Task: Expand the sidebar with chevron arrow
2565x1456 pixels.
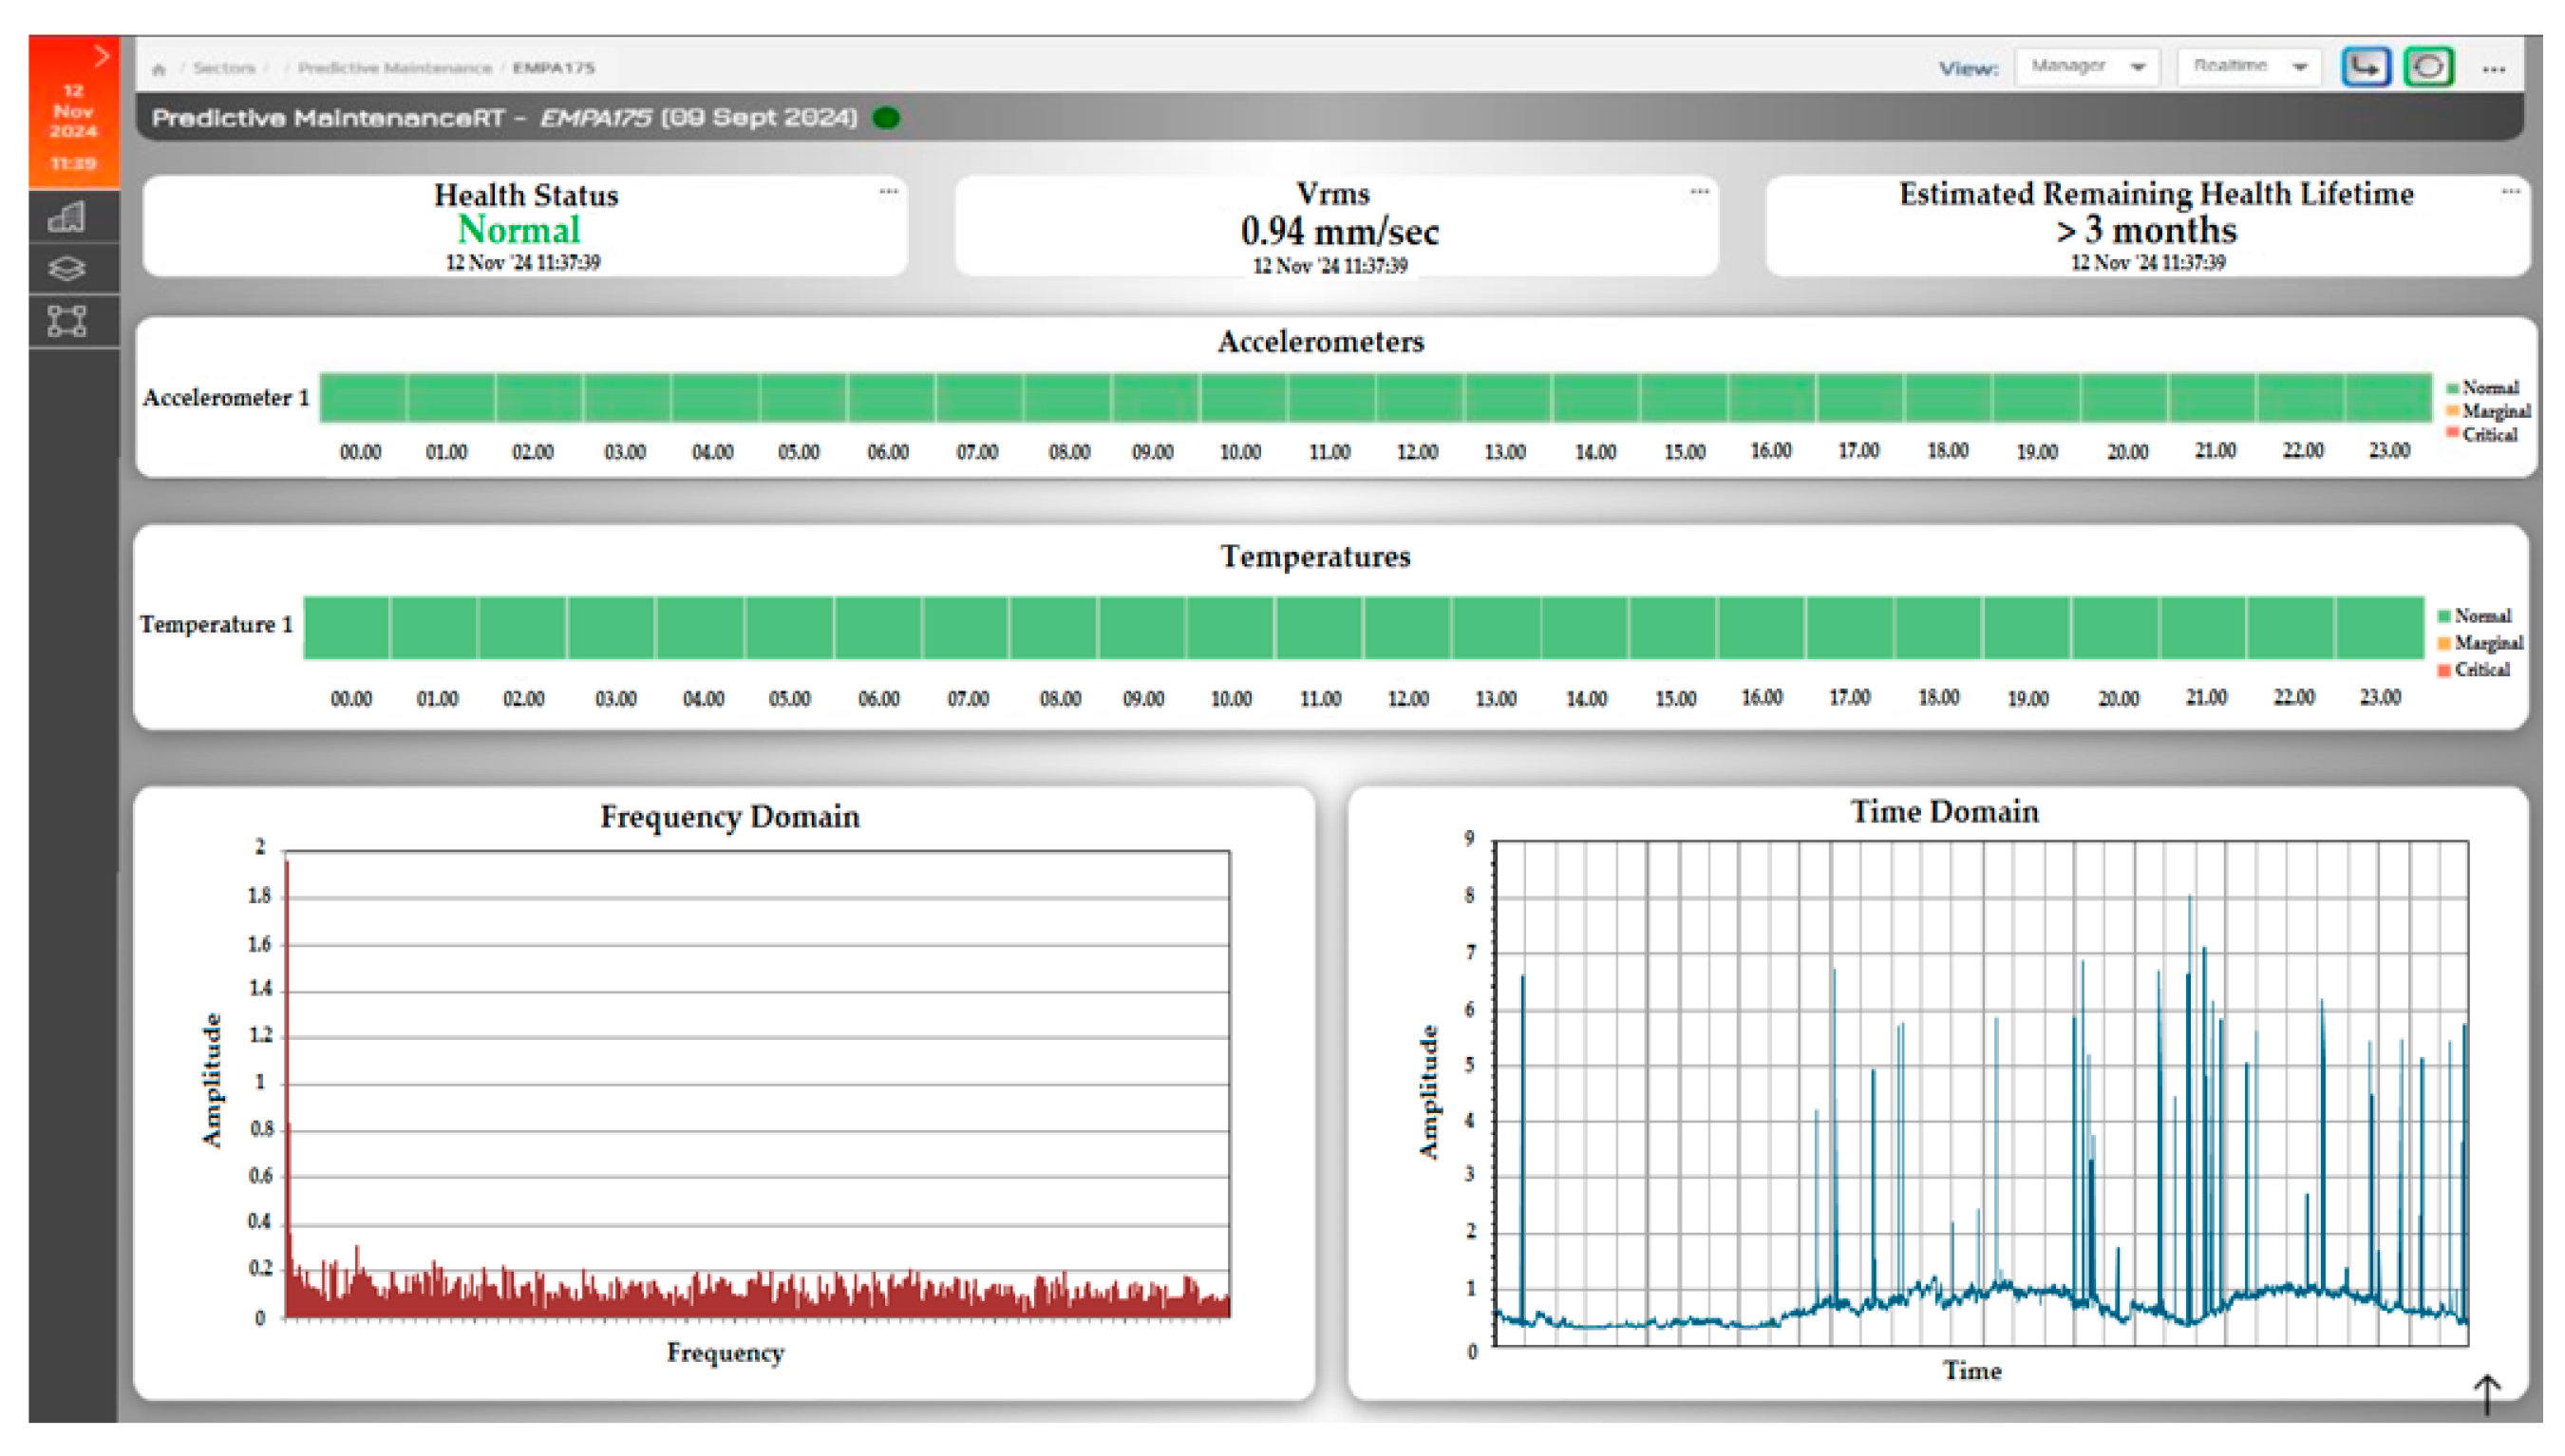Action: click(x=101, y=56)
